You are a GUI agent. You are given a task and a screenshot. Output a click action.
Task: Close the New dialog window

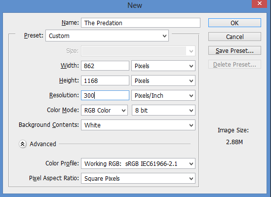tap(260, 3)
